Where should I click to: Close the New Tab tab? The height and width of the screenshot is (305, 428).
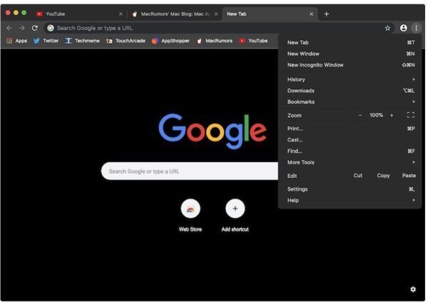pyautogui.click(x=311, y=14)
